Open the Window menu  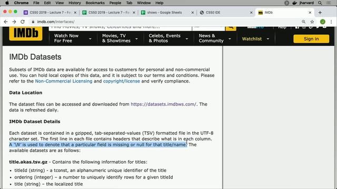144,3
